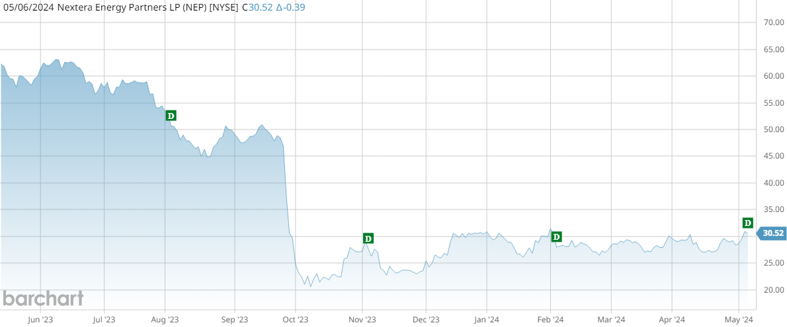Click the May '24 axis label
787x327 pixels.
pos(738,319)
